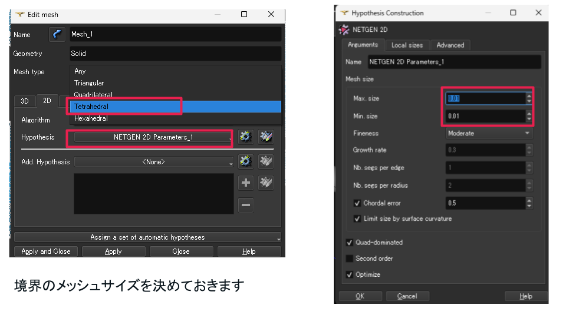
Task: Click the edit icon next to Add. Hypothesis
Action: pyautogui.click(x=266, y=161)
